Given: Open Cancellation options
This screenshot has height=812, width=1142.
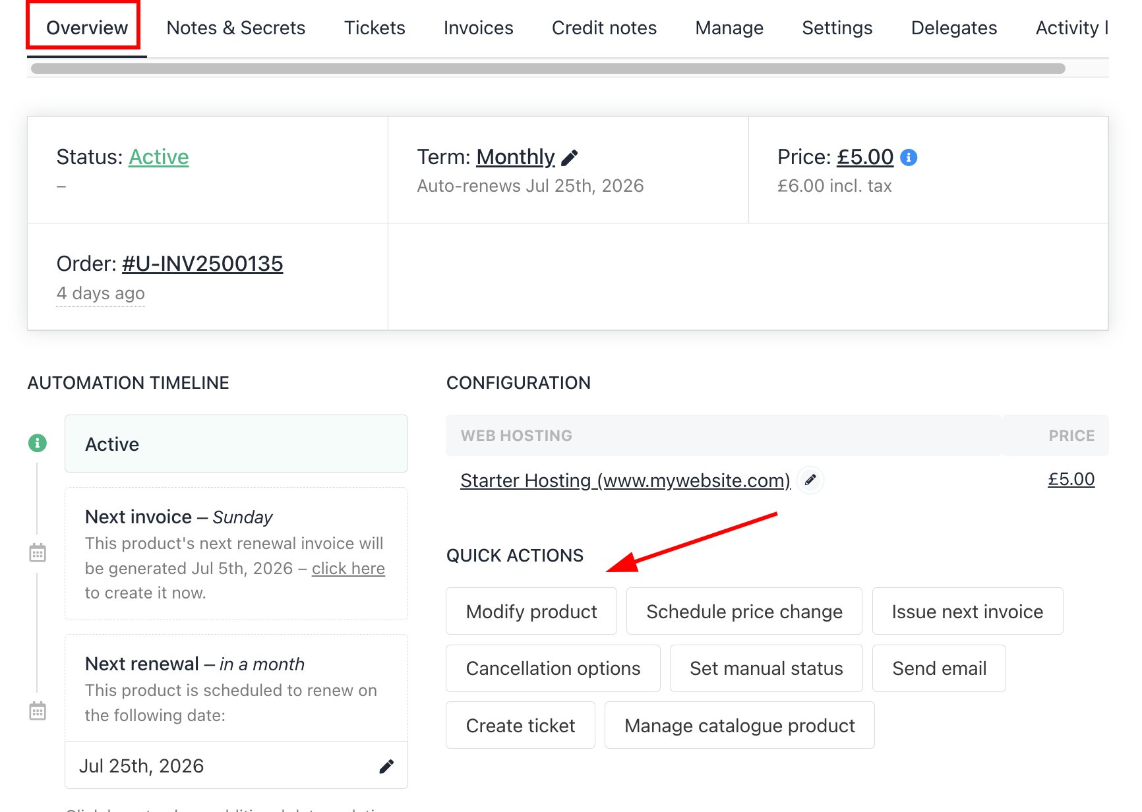Looking at the screenshot, I should point(553,668).
